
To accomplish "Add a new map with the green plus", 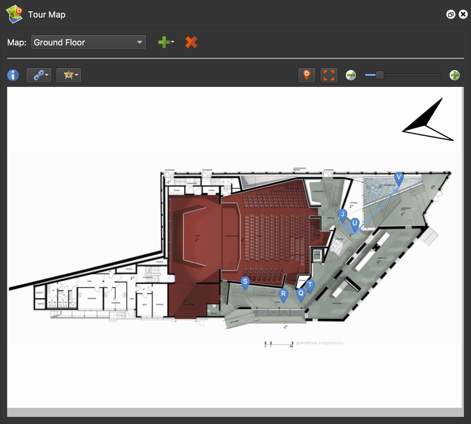I will (164, 42).
